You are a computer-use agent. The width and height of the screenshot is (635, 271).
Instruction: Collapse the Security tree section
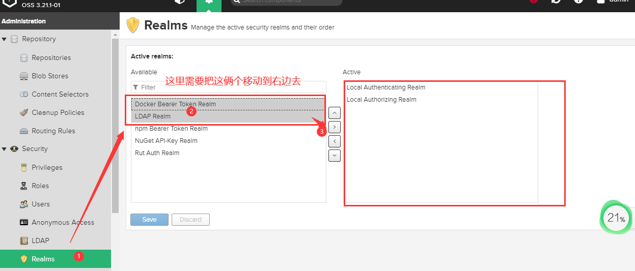click(4, 149)
